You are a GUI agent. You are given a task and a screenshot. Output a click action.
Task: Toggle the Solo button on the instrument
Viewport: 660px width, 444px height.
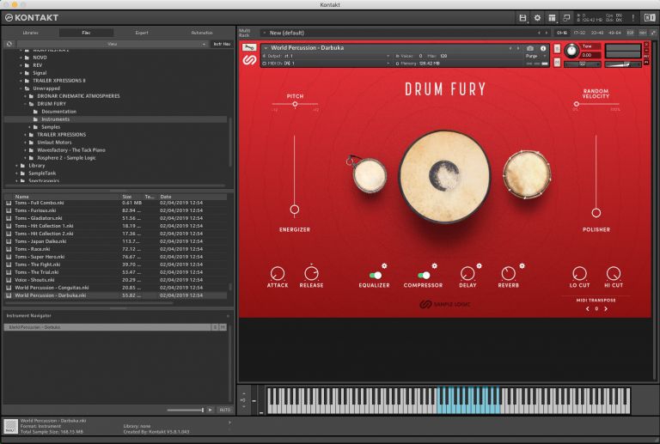[557, 49]
